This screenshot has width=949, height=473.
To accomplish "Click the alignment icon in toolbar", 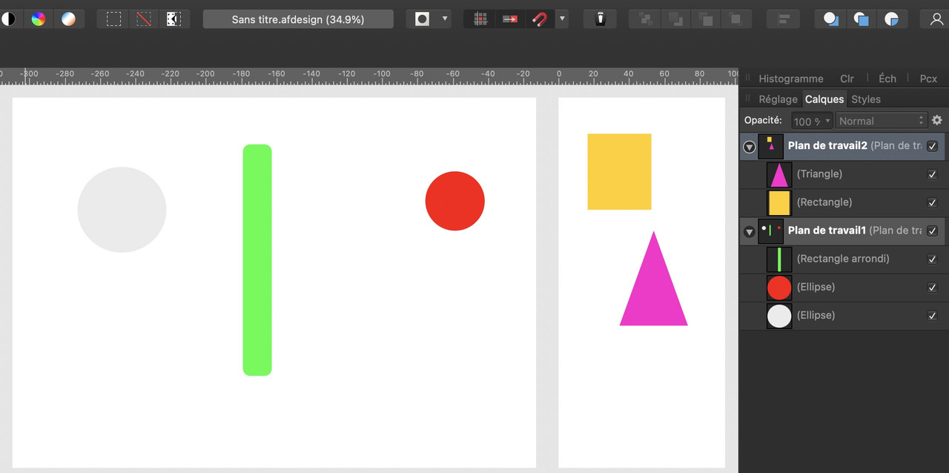I will [x=783, y=19].
